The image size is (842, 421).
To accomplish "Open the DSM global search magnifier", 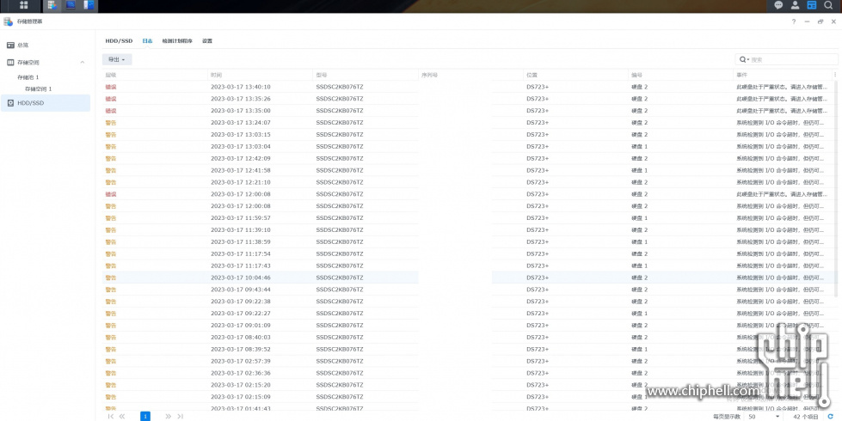I will pyautogui.click(x=828, y=5).
